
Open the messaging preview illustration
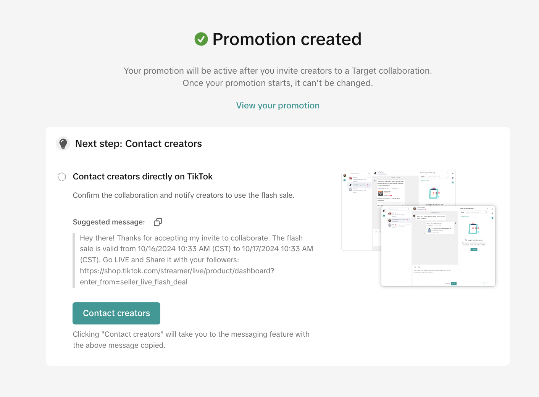418,228
